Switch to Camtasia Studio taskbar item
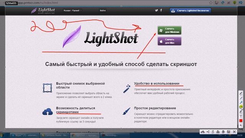This screenshot has height=138, width=245. click(54, 135)
